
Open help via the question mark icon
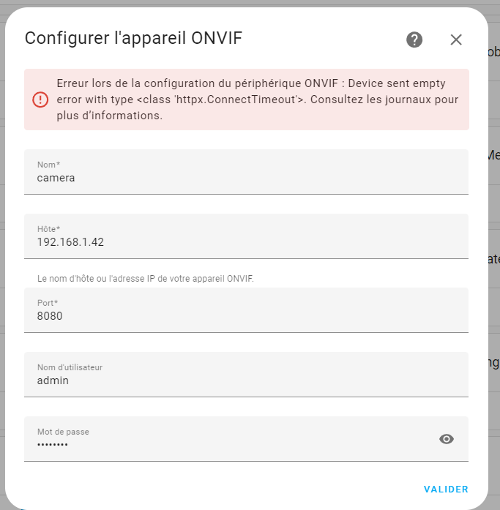(414, 40)
